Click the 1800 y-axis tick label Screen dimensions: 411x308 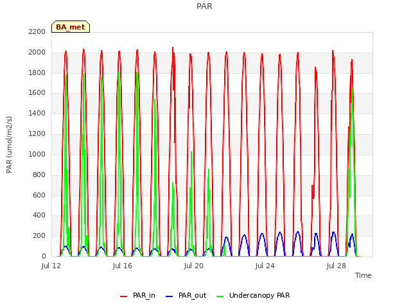click(37, 73)
